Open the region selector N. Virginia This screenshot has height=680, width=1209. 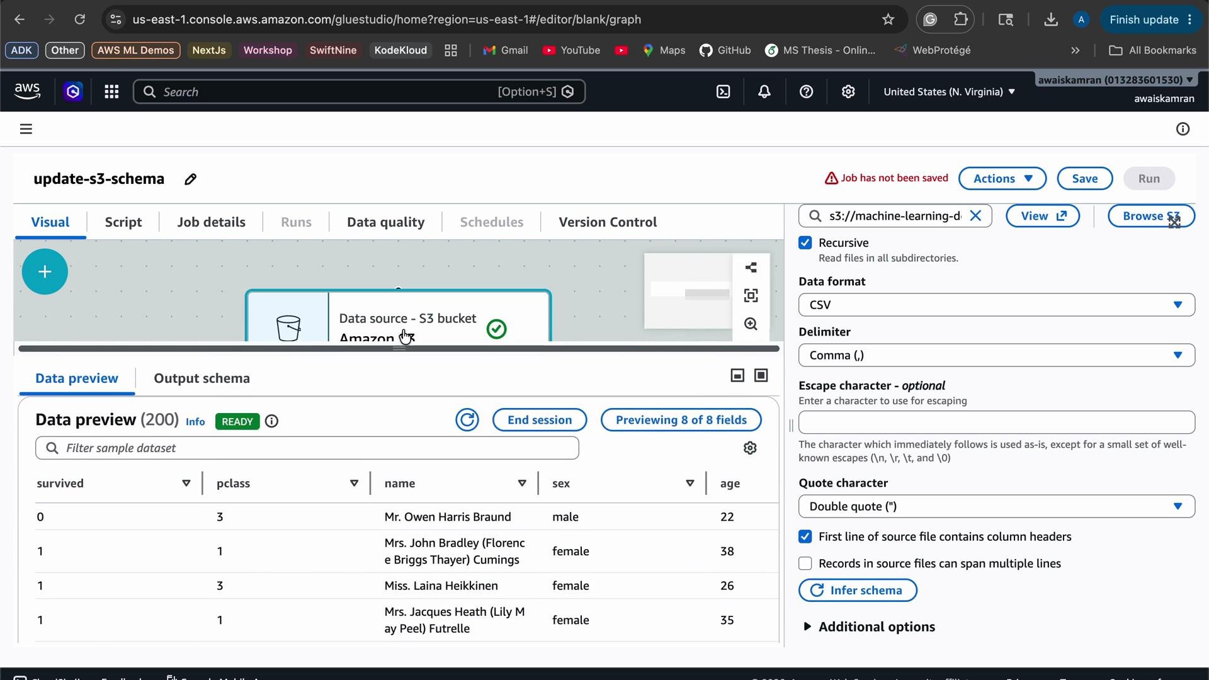[950, 92]
